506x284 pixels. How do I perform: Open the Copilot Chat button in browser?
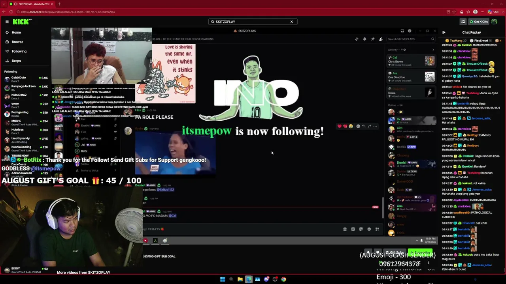(x=494, y=12)
